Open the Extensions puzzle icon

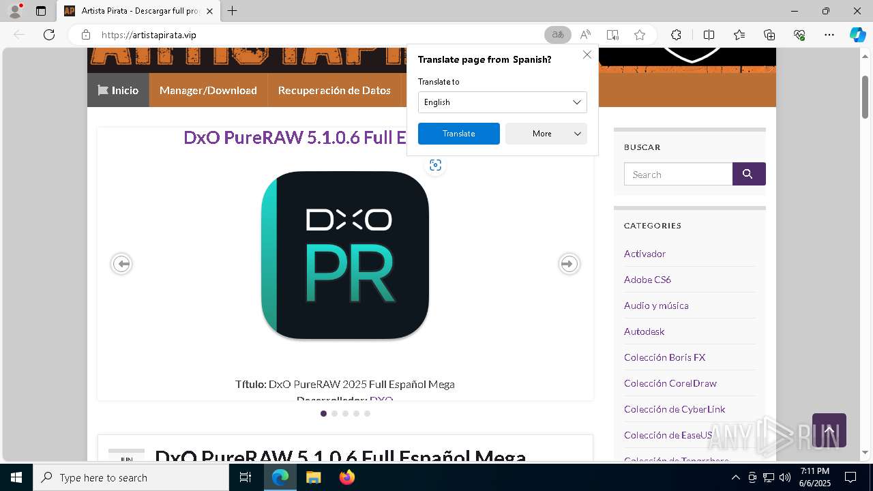pos(676,35)
